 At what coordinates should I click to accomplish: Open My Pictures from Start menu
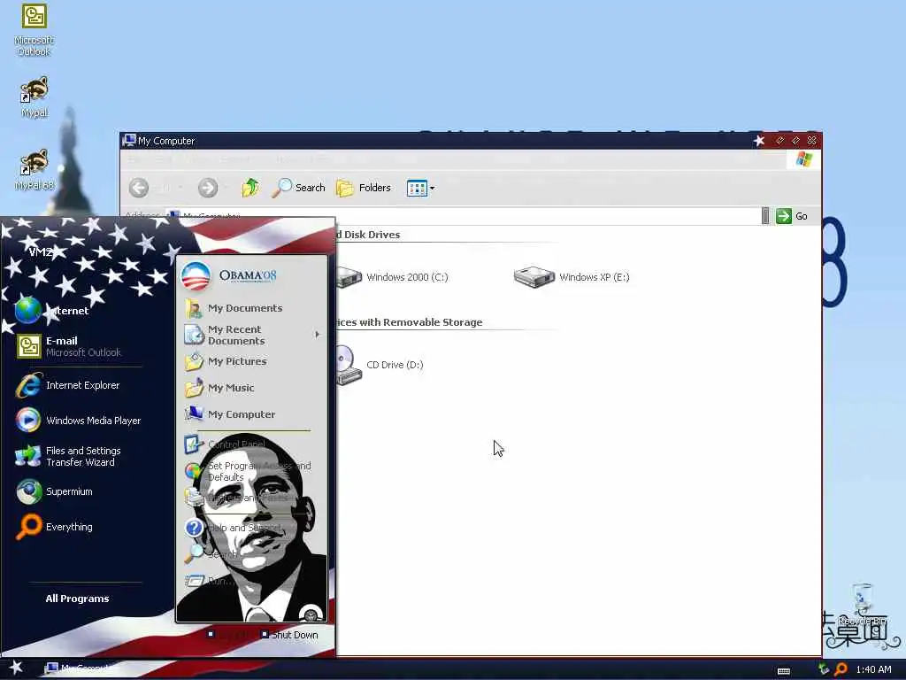point(226,361)
